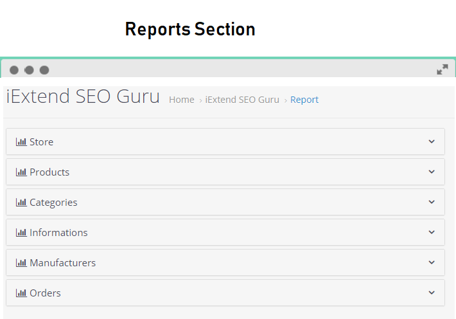
Task: Expand the Manufacturers panel chevron
Action: coord(432,262)
